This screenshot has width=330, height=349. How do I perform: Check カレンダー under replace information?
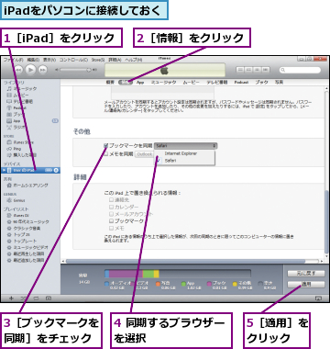click(x=112, y=207)
